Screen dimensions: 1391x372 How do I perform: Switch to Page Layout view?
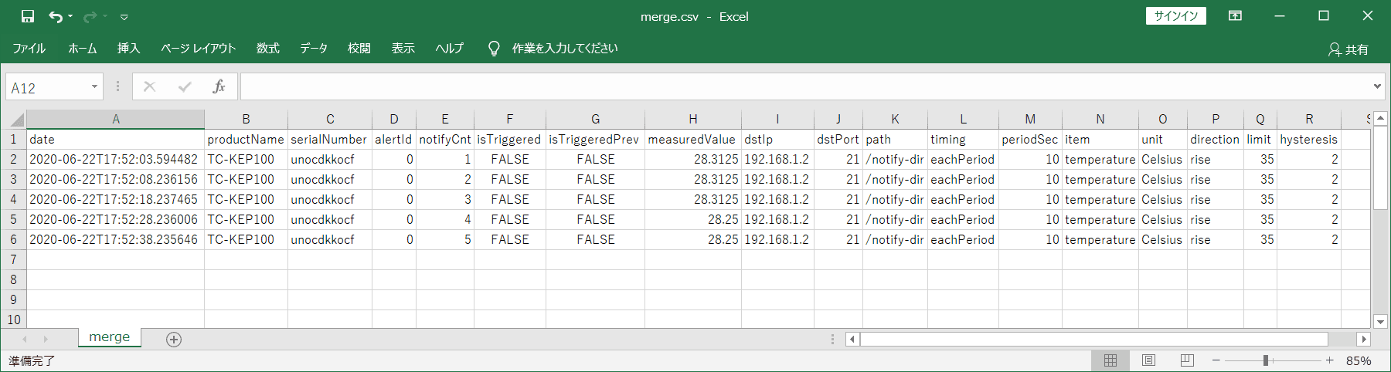click(x=1149, y=360)
